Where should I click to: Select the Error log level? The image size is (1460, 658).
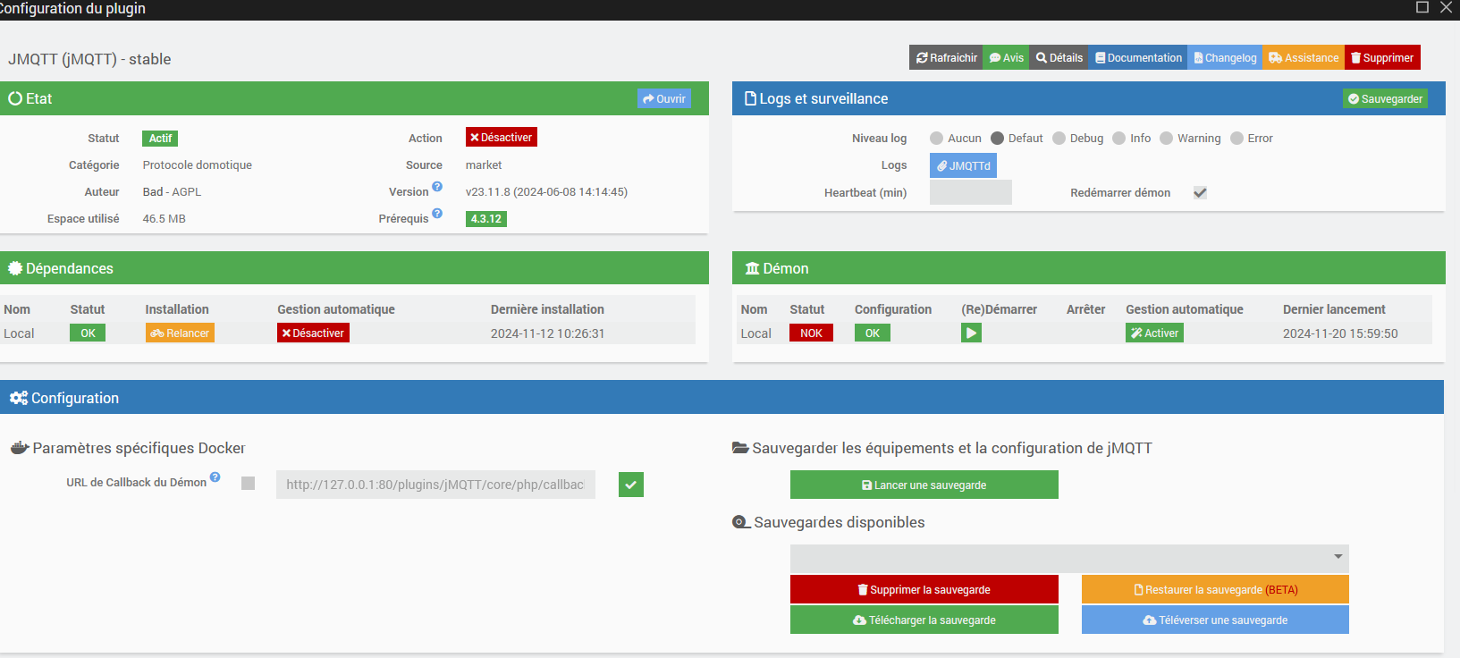pos(1237,139)
